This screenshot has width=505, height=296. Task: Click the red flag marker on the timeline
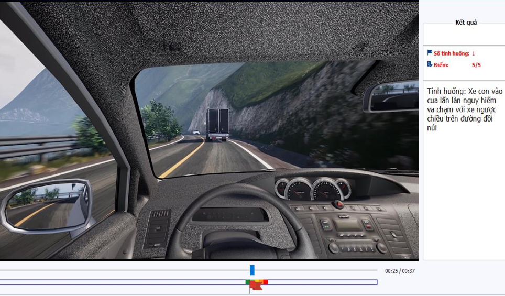(256, 286)
